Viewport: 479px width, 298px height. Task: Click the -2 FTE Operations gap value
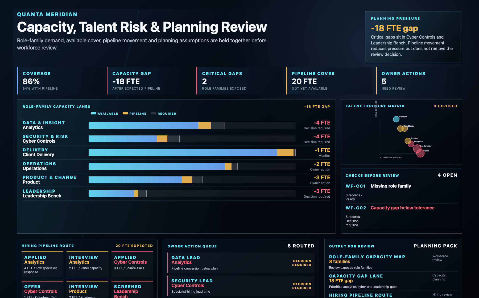click(322, 164)
